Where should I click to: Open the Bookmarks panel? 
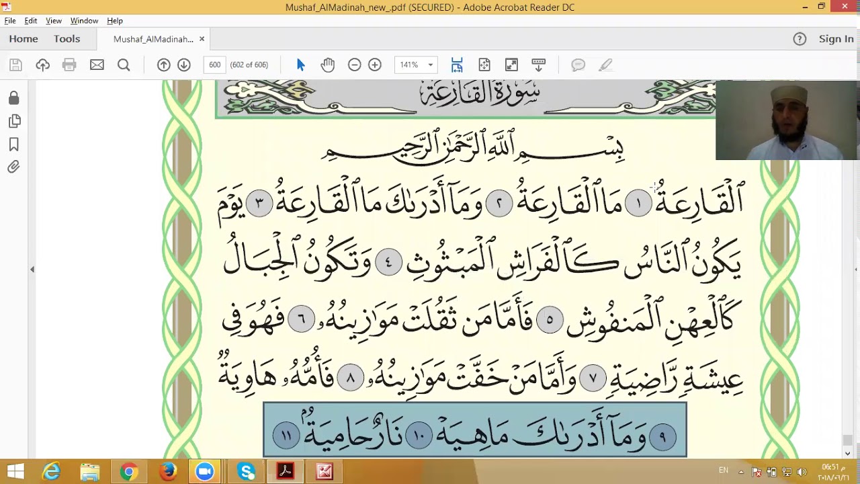13,145
